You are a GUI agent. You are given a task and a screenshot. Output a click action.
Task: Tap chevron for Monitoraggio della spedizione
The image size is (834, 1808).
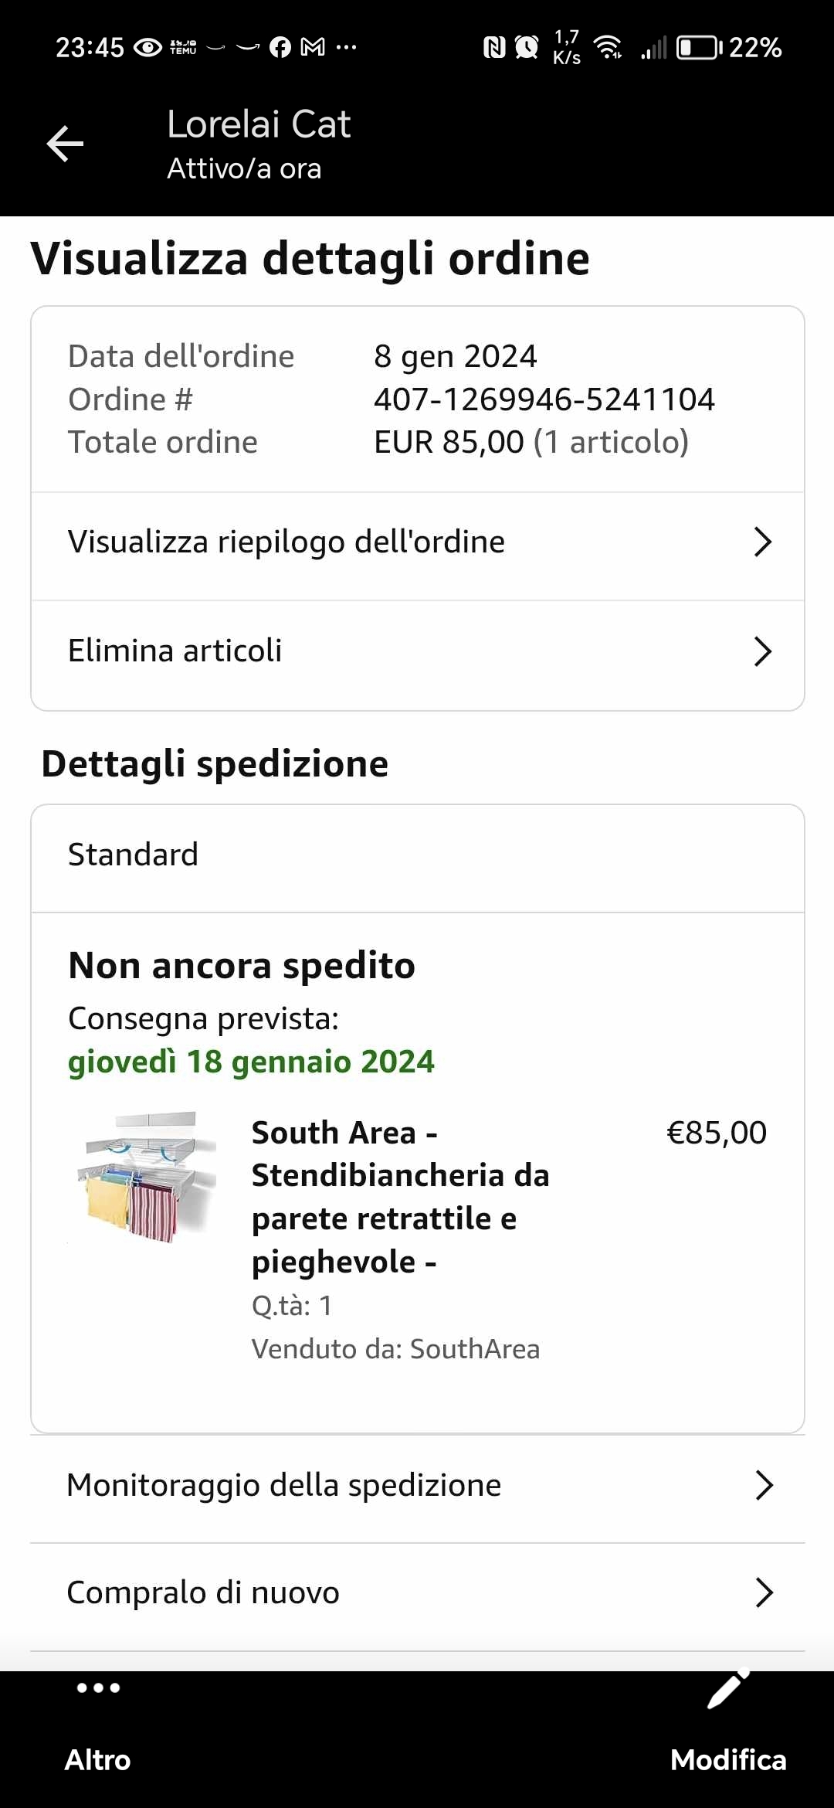click(764, 1485)
